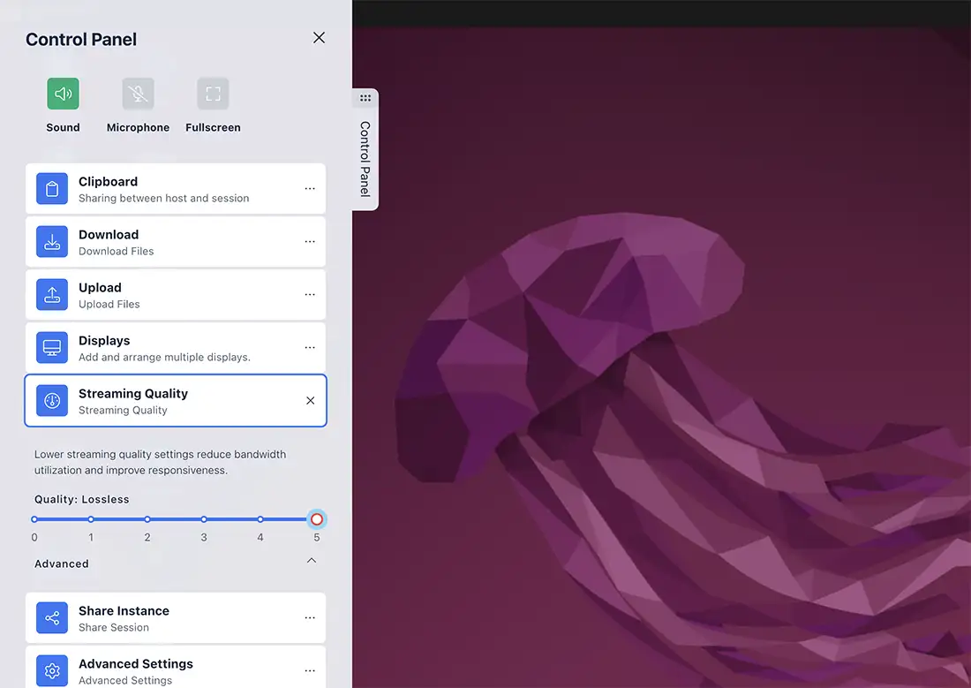Toggle Fullscreen mode

[x=213, y=94]
